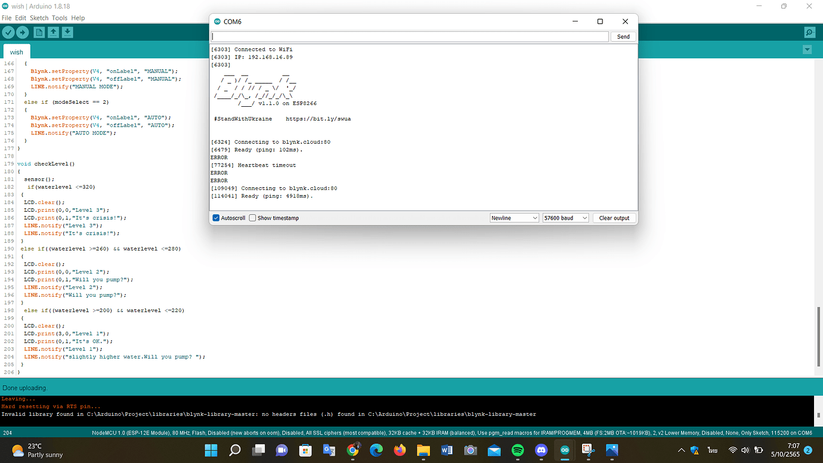Open the 57600 baud rate dropdown
This screenshot has width=823, height=463.
[x=565, y=218]
